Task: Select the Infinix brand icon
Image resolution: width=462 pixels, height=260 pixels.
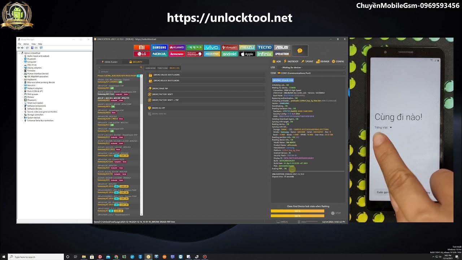Action: pos(265,54)
